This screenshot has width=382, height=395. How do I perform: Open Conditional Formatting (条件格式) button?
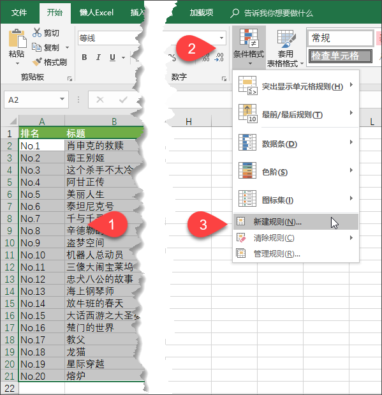[249, 47]
